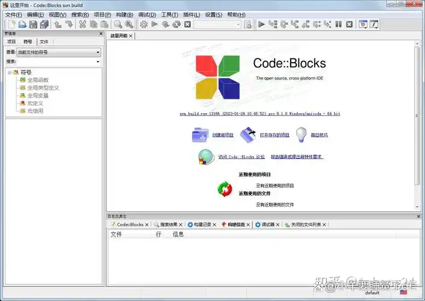Click the Step out debug icon
The height and width of the screenshot is (301, 425).
306,25
